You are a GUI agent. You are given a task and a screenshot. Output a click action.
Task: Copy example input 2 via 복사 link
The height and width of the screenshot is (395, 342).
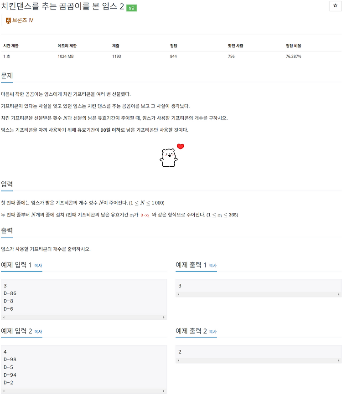(x=38, y=332)
